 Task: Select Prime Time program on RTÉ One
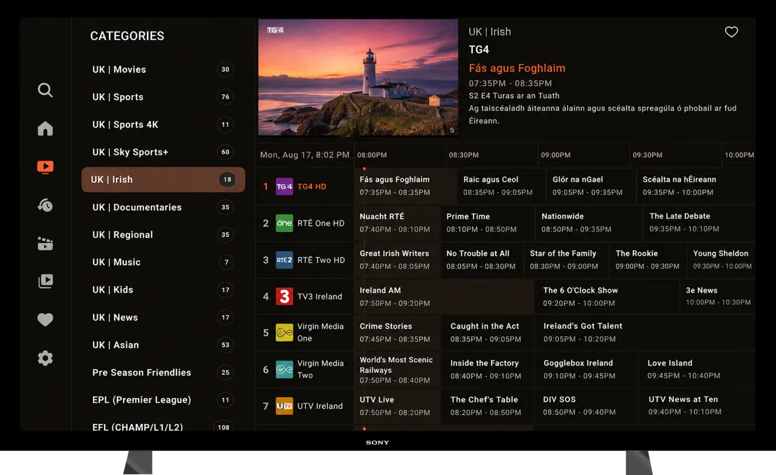488,223
